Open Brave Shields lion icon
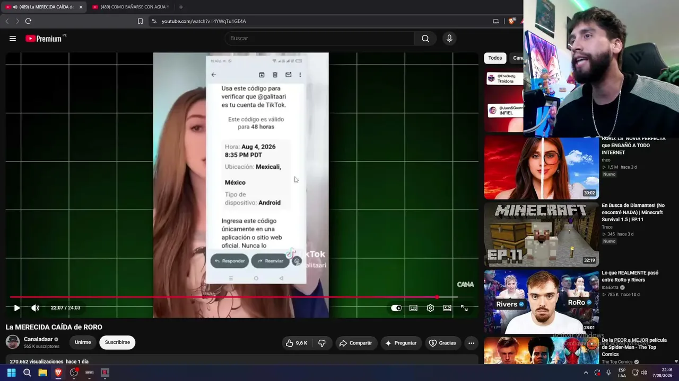The image size is (679, 381). click(511, 21)
